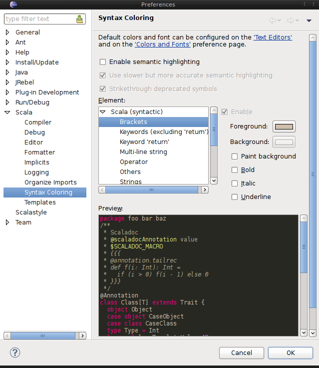Toggle the Enable checkbox for Brackets
Screen dimensions: 319x368
(x=225, y=112)
